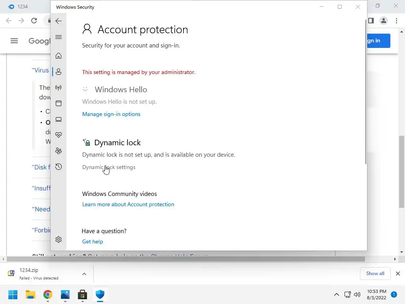This screenshot has height=304, width=405.
Task: Click Dynamic lock settings link
Action: tap(109, 167)
